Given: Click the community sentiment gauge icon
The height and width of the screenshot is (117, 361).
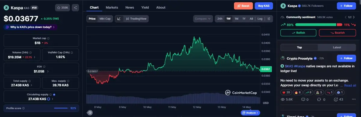Looking at the screenshot, I should pyautogui.click(x=283, y=17).
